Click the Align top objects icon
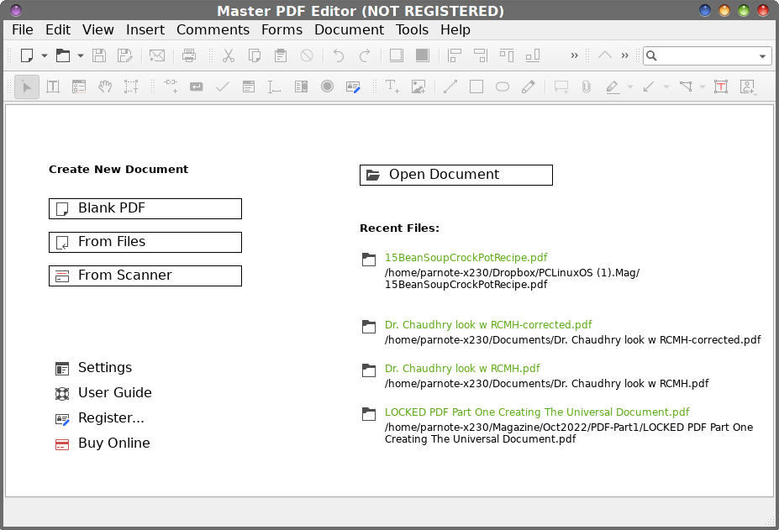The image size is (779, 530). coord(507,55)
